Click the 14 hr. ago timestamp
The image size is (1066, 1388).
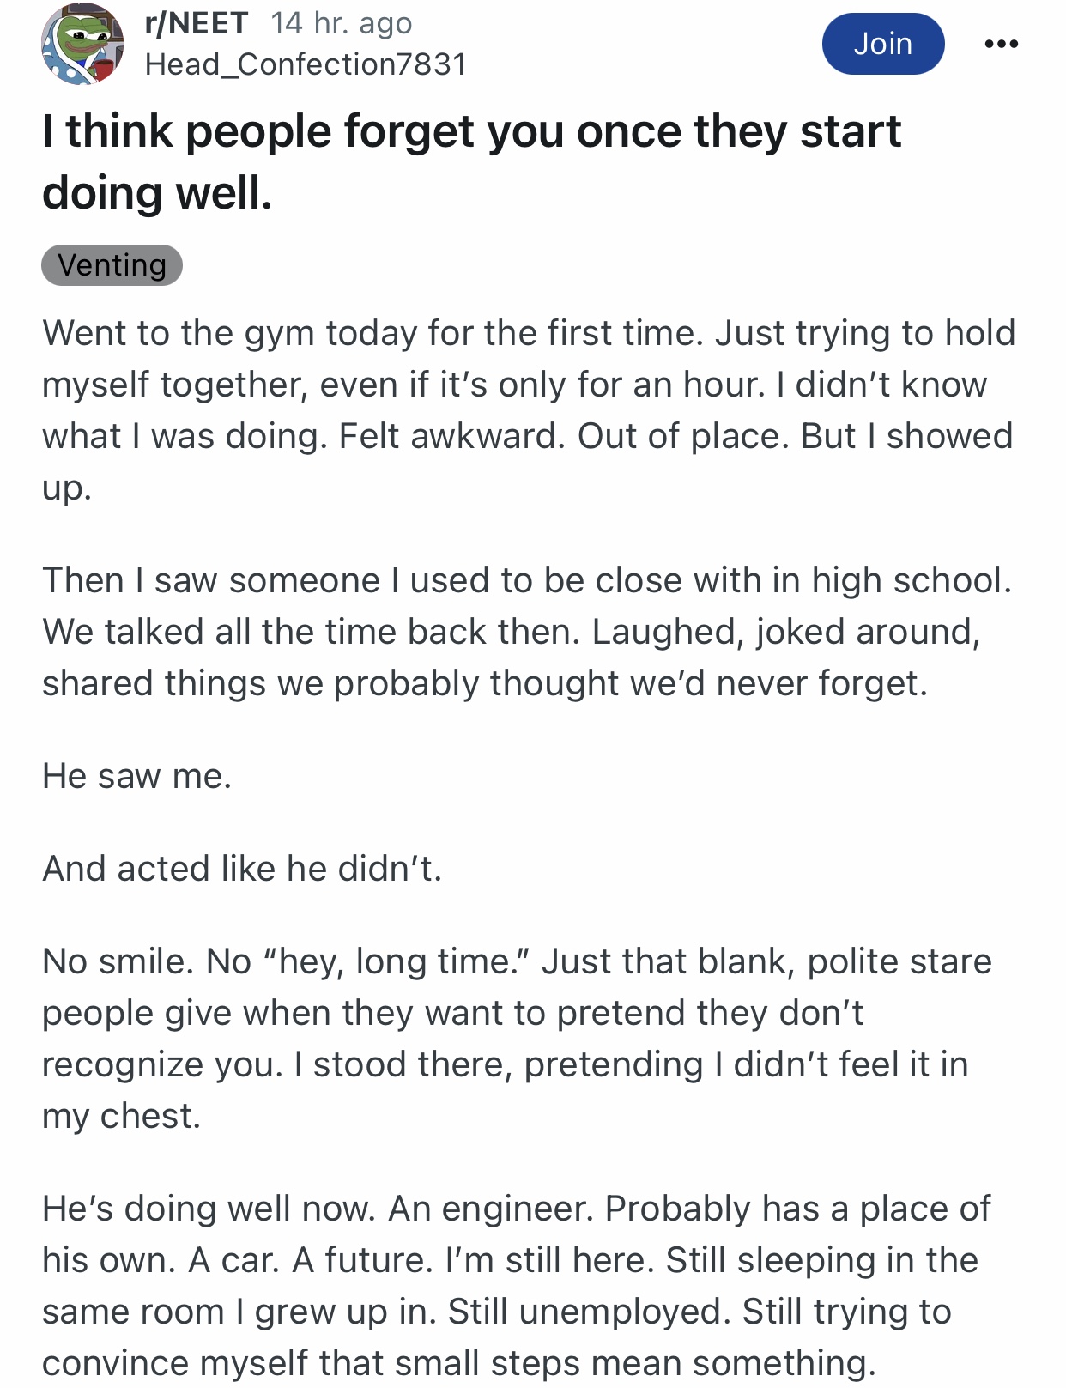(342, 23)
